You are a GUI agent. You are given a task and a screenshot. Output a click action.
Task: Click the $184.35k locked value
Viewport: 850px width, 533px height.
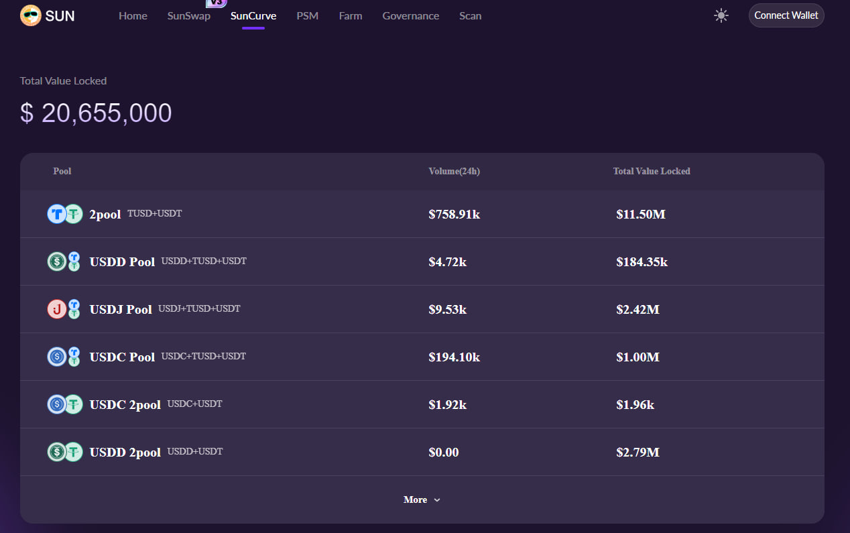pyautogui.click(x=642, y=262)
